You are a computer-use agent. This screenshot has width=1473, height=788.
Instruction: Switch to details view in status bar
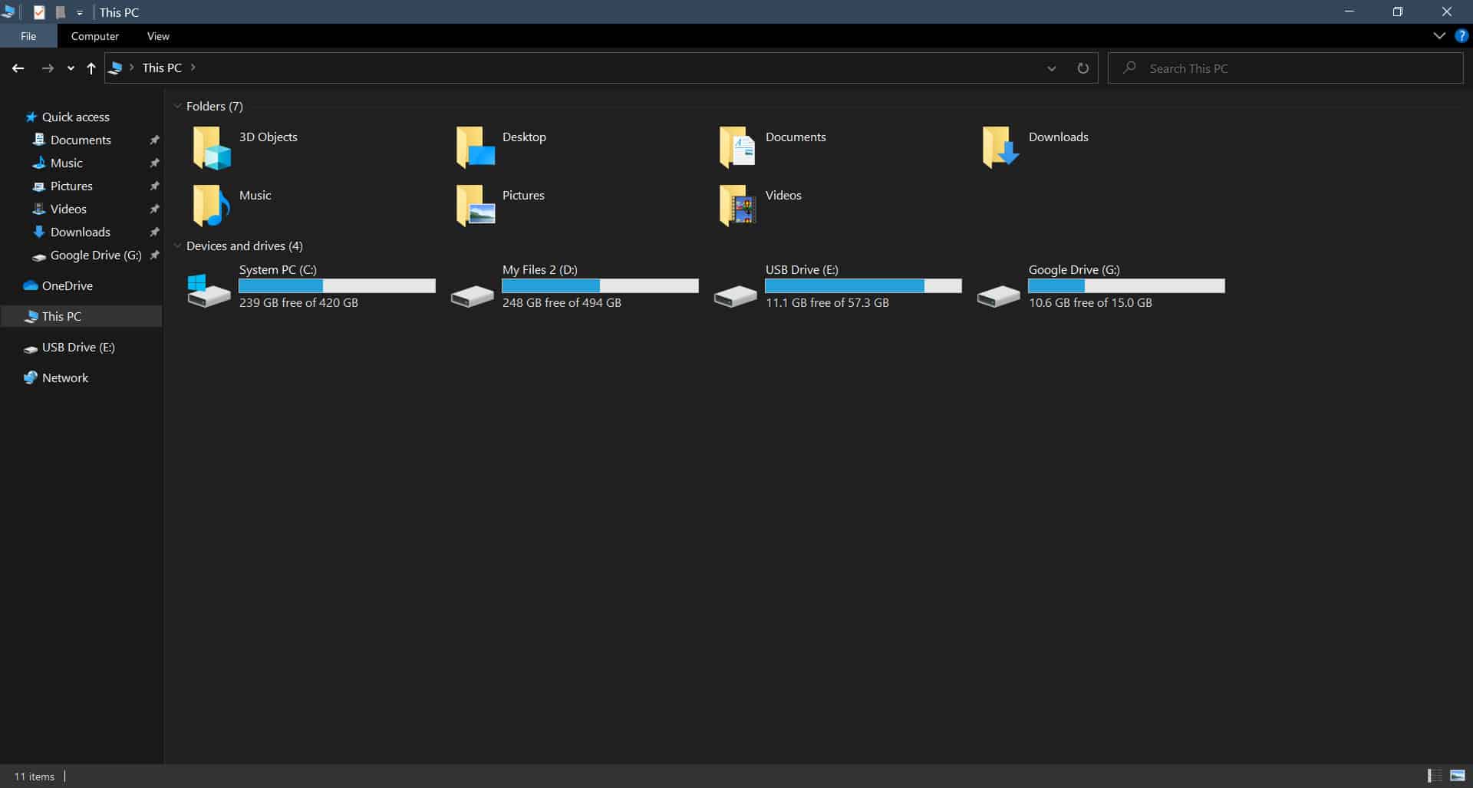pyautogui.click(x=1434, y=776)
